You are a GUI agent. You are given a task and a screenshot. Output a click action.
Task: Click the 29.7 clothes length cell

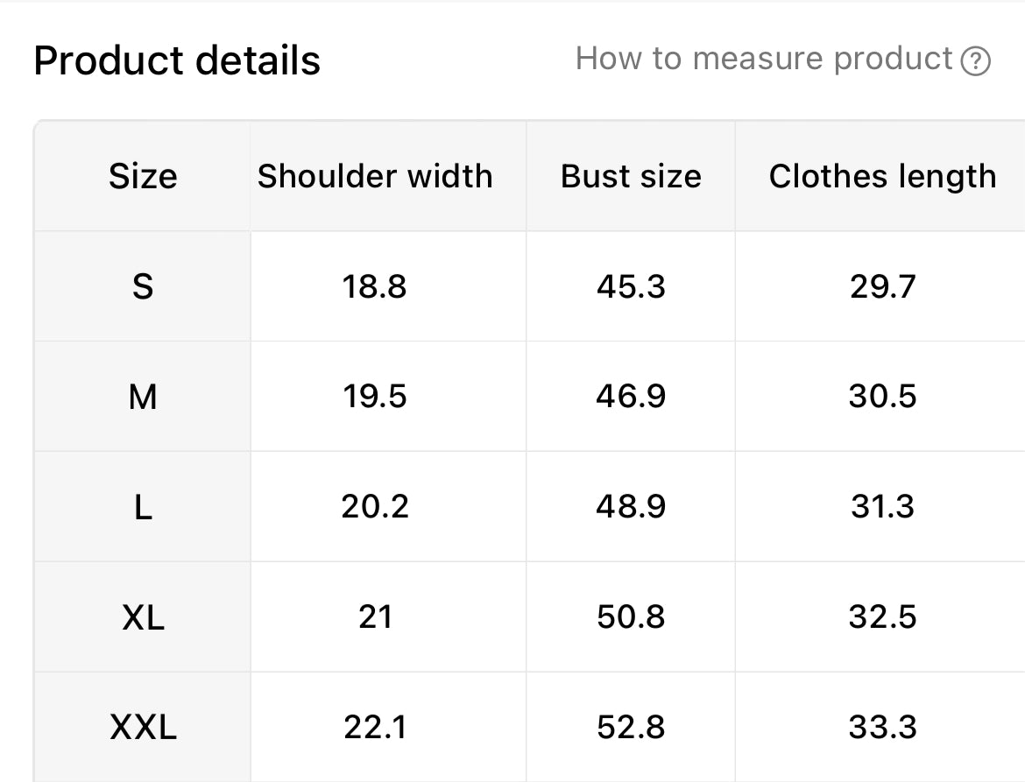click(882, 286)
